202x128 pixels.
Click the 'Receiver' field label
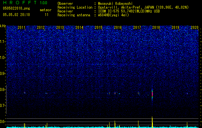coord(65,11)
